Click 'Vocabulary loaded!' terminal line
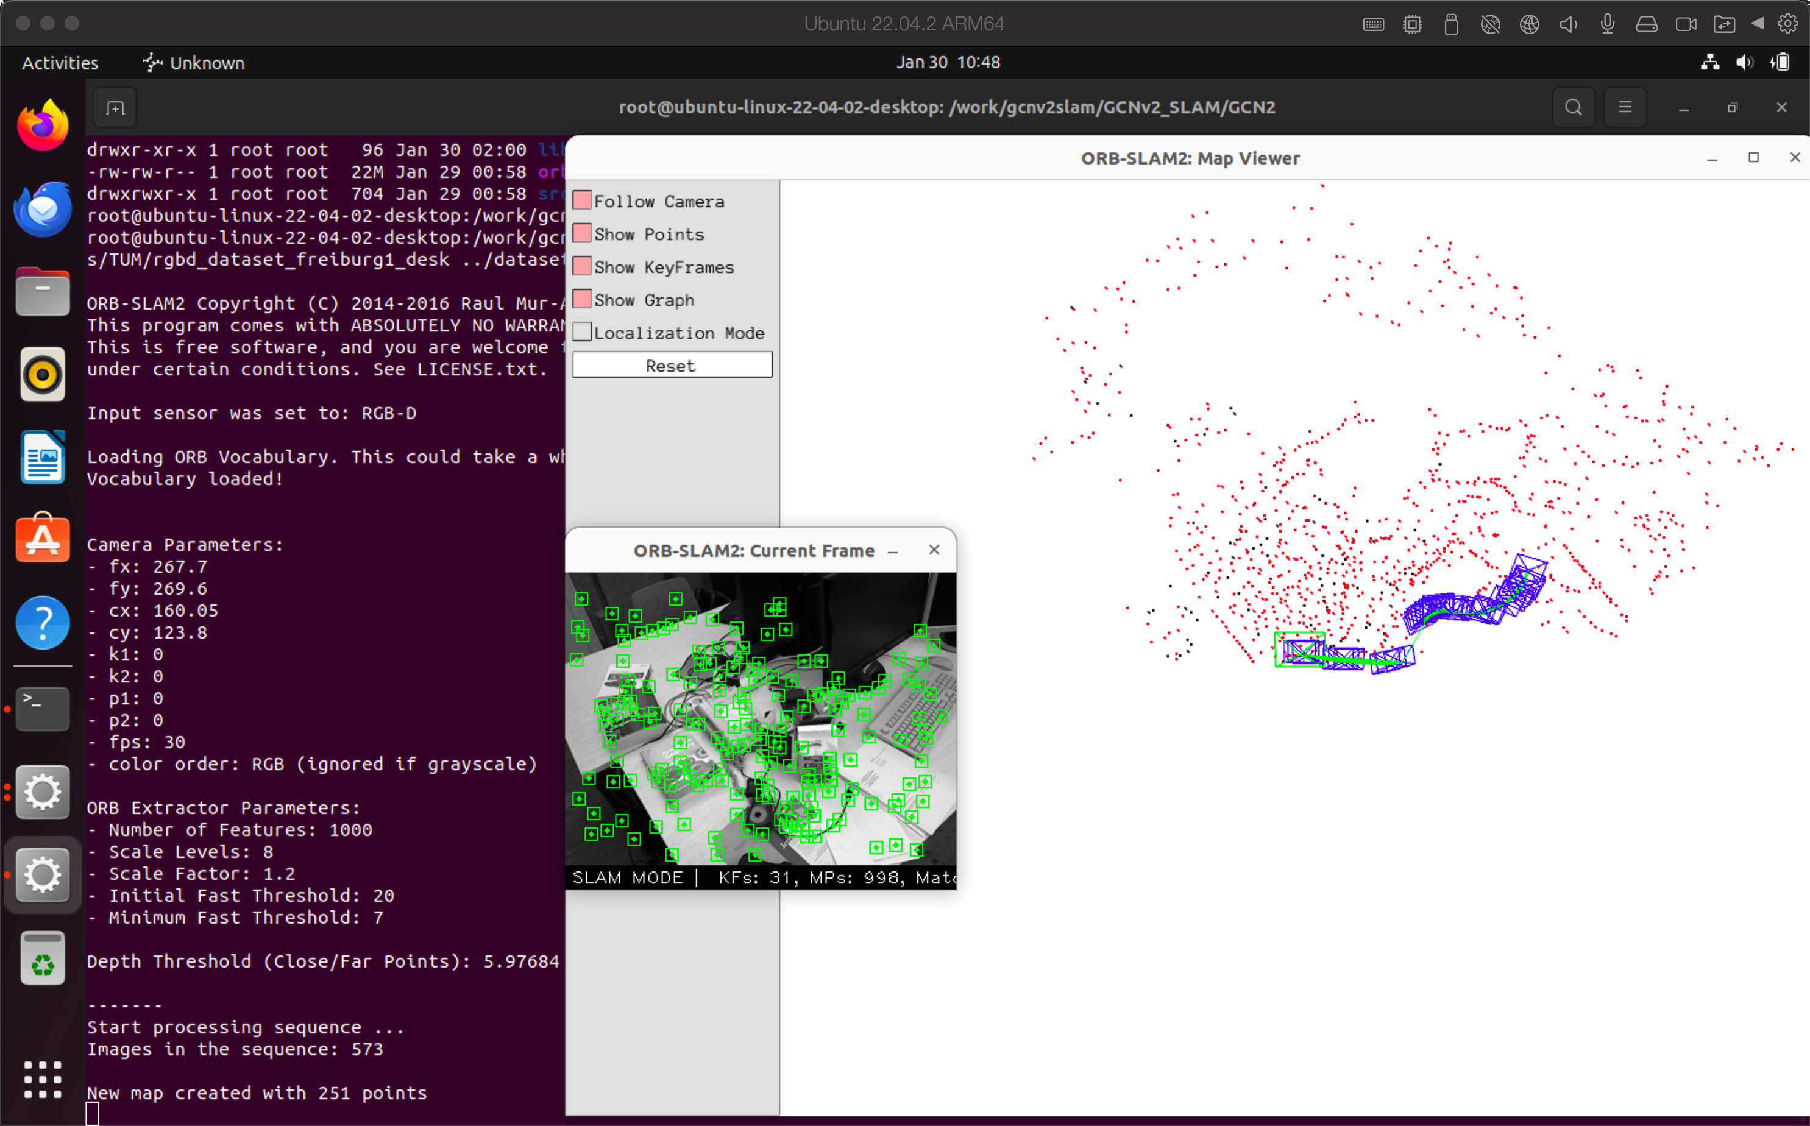Image resolution: width=1810 pixels, height=1126 pixels. (185, 479)
